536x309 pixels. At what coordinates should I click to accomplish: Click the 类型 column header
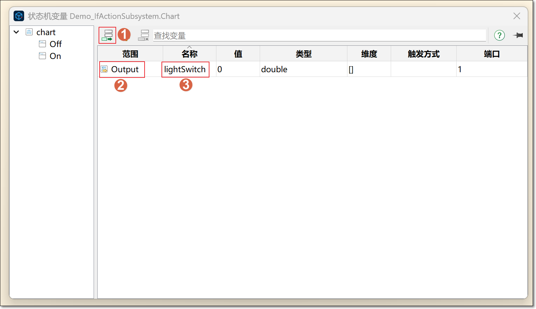point(303,54)
